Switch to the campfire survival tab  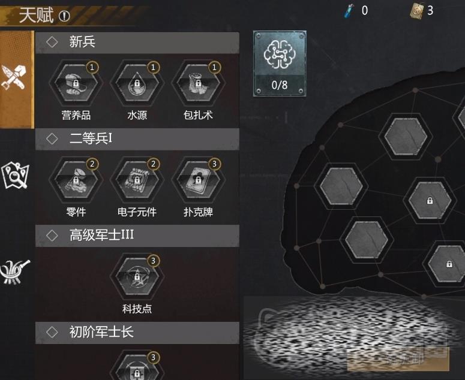(15, 272)
